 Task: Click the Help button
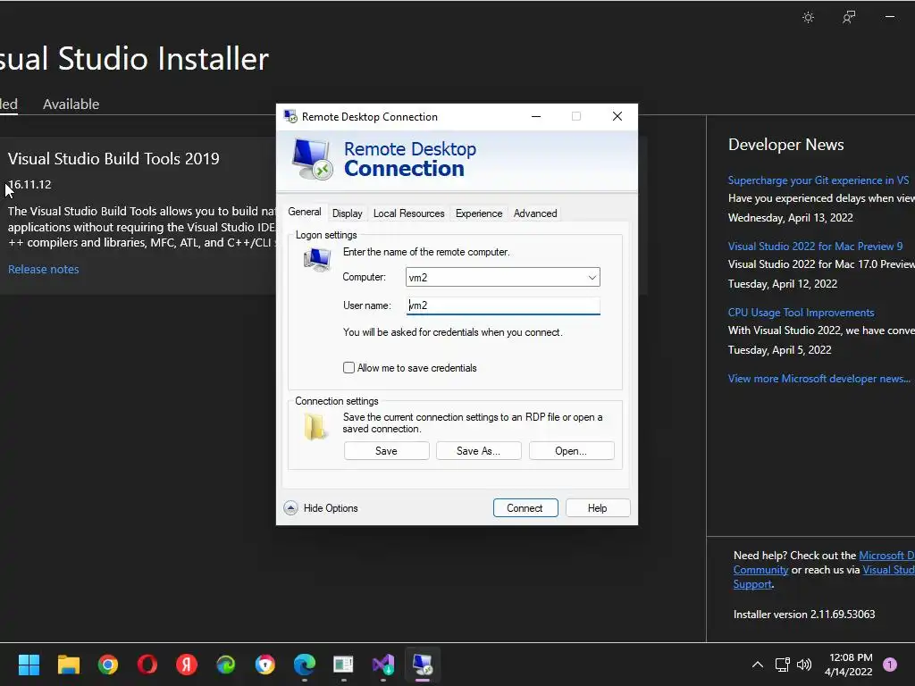[598, 508]
